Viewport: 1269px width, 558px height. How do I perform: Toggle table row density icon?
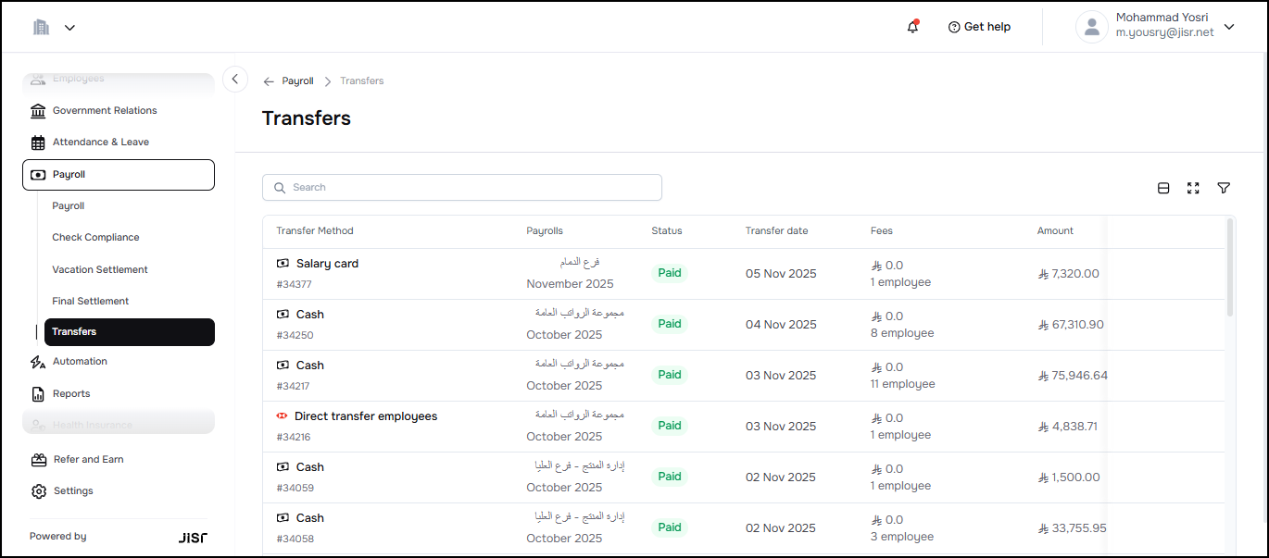point(1163,188)
